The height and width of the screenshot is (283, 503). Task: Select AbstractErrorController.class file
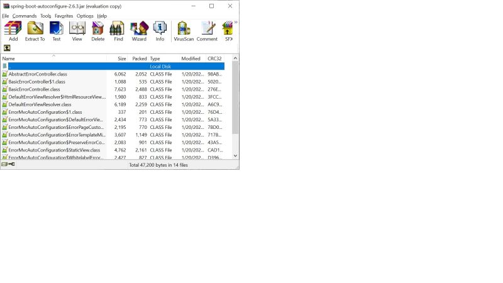[113, 74]
